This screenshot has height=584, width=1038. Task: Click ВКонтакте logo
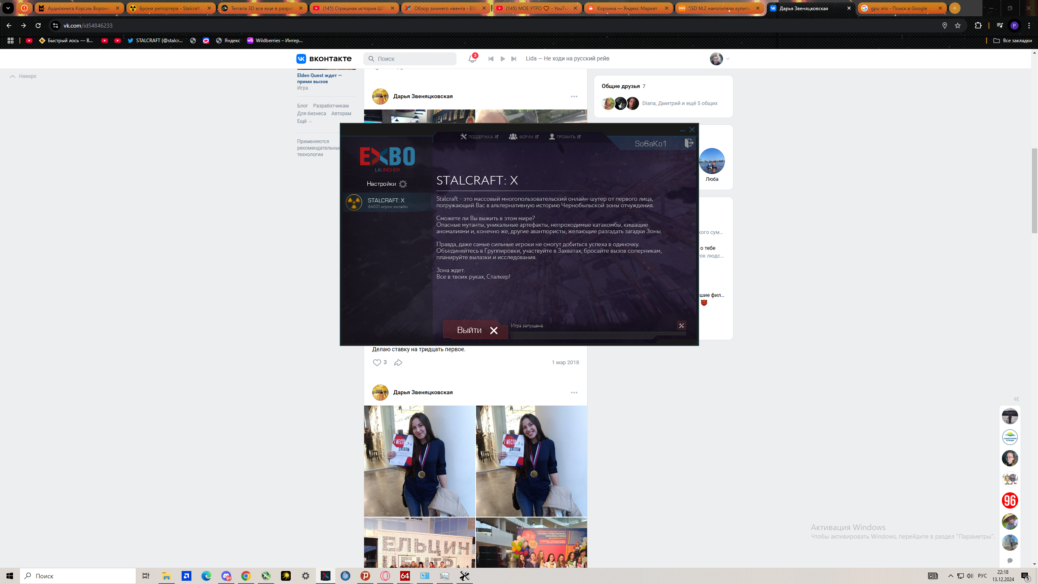324,59
